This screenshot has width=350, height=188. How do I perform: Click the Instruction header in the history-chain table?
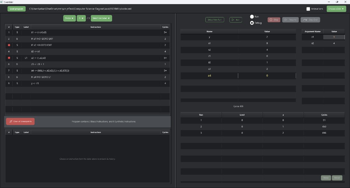(96, 132)
